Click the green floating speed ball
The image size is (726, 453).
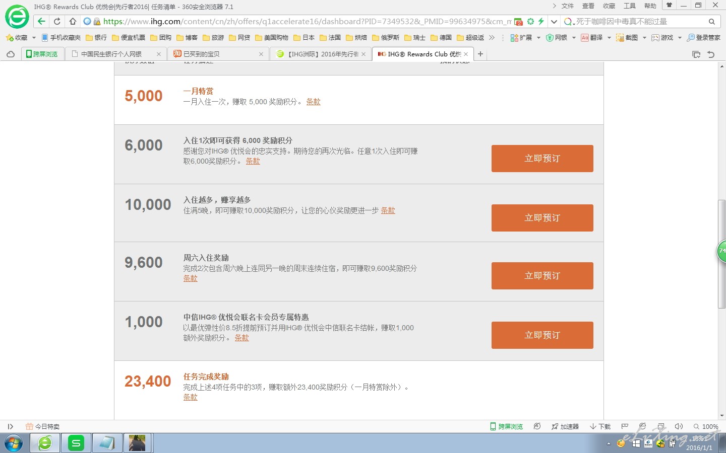pyautogui.click(x=721, y=251)
